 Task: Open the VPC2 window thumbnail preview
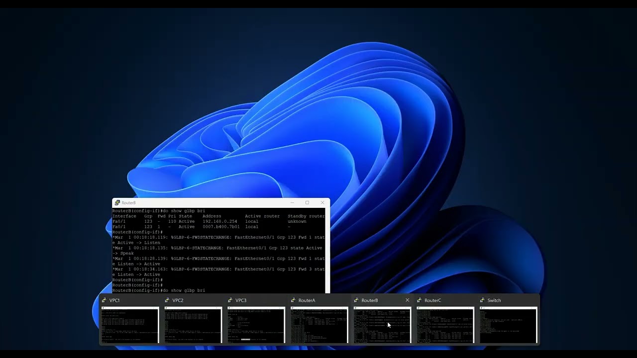point(193,325)
